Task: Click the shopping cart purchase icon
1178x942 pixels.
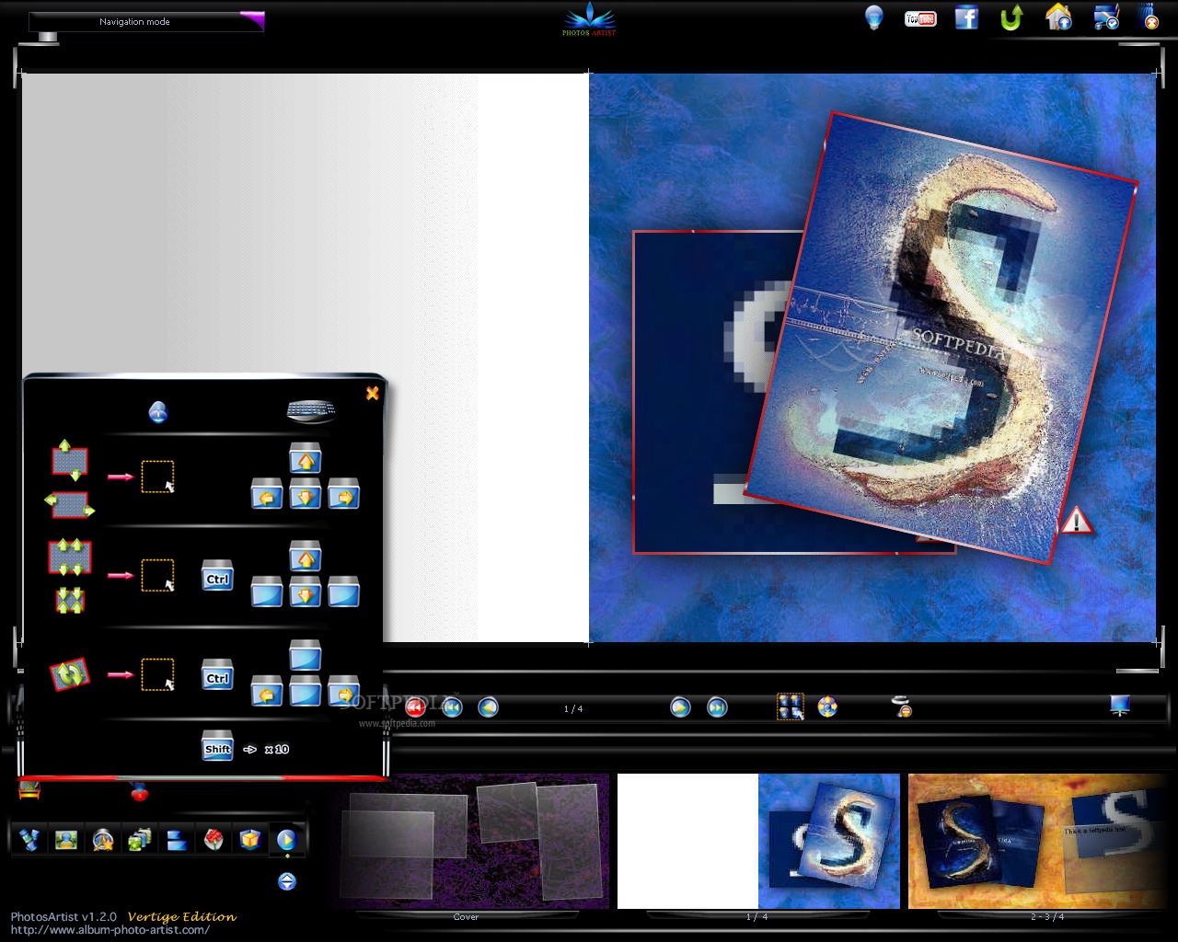Action: pyautogui.click(x=1105, y=17)
